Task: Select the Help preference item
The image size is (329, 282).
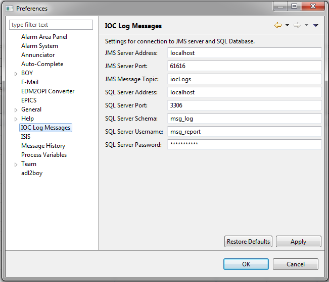Action: tap(27, 119)
